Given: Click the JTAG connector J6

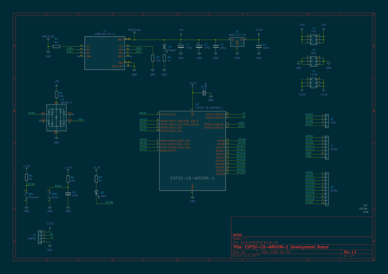Looking at the screenshot, I should (327, 121).
